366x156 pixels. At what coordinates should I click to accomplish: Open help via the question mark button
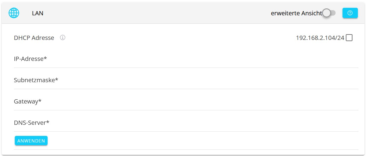(x=350, y=13)
